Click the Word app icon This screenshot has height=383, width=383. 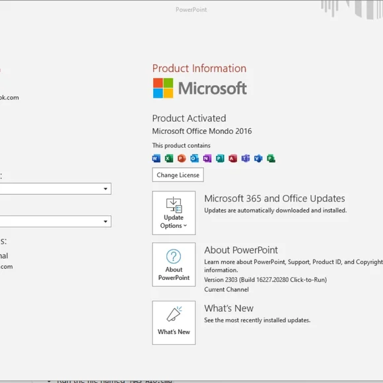coord(157,158)
